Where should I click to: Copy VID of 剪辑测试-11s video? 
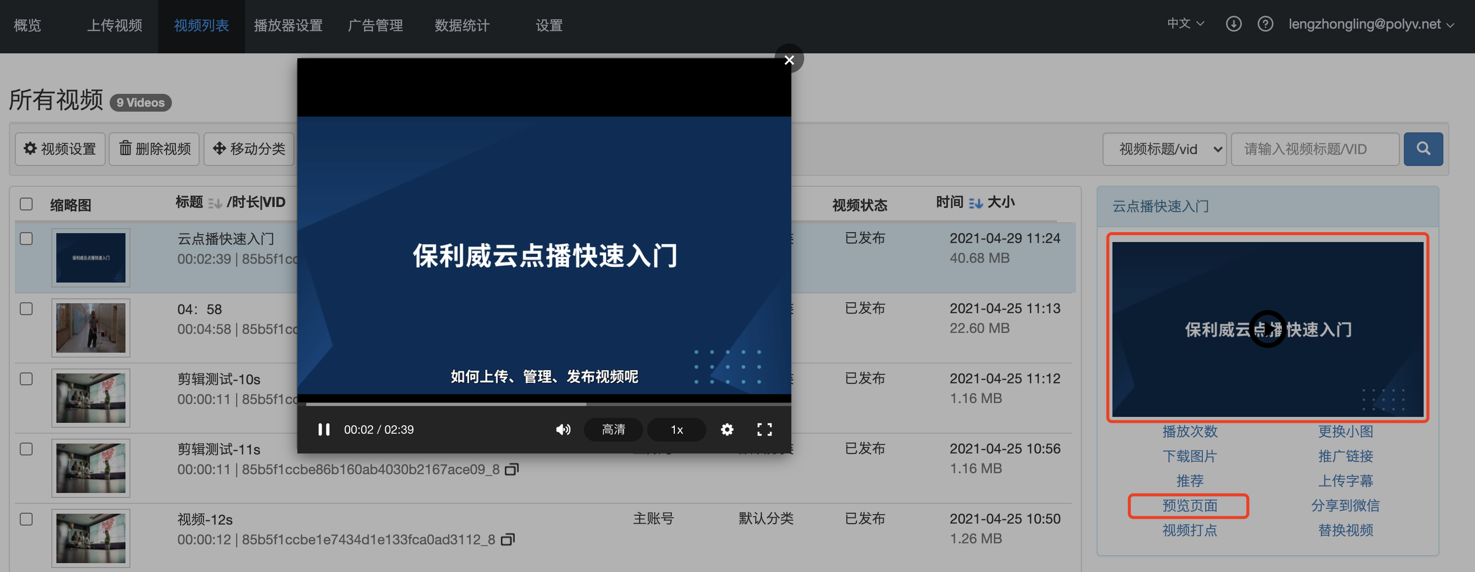coord(512,470)
